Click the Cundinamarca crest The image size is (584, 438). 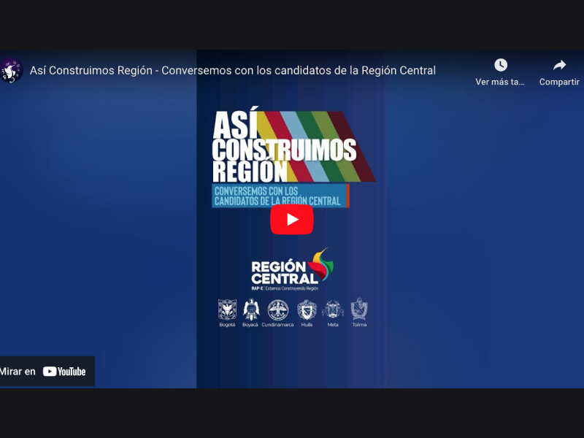[277, 310]
